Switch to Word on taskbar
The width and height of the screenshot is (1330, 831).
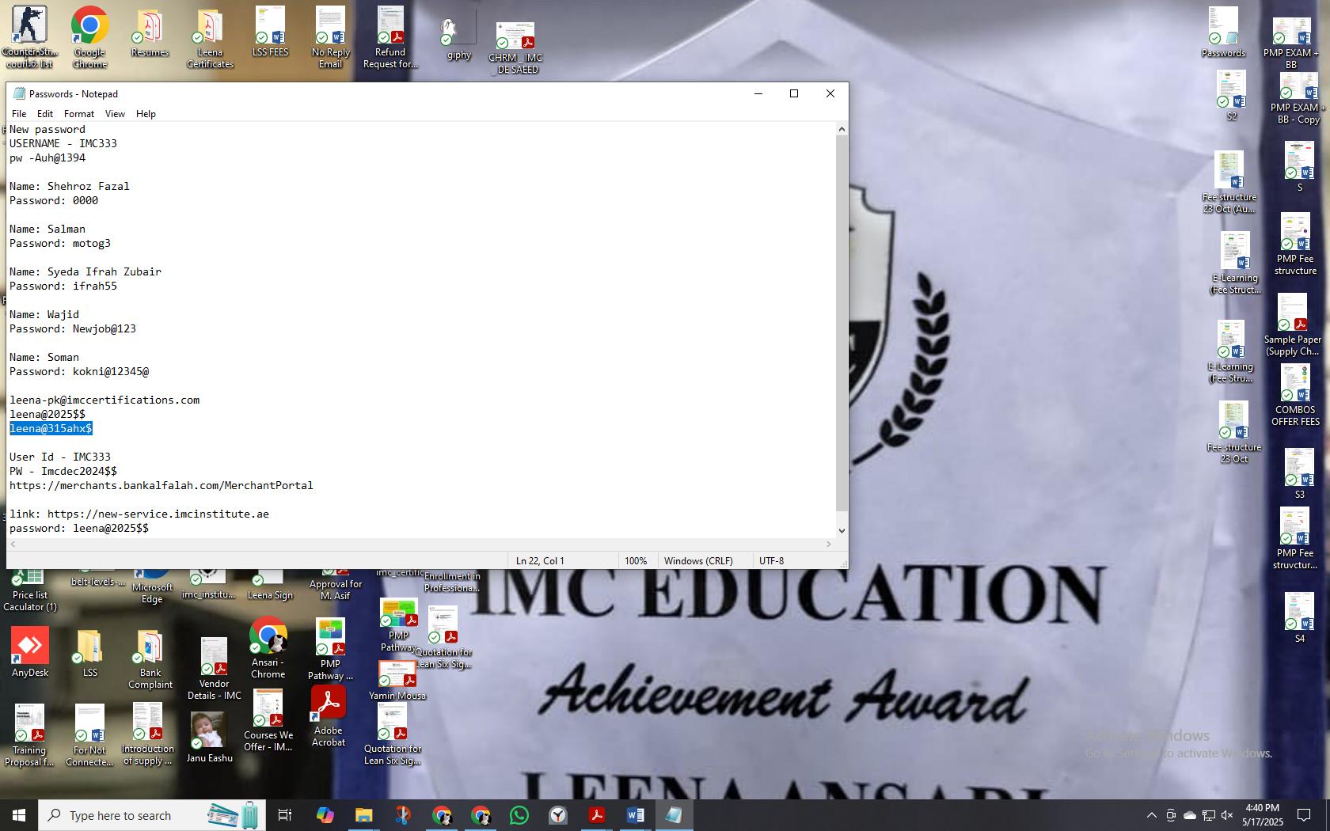[x=636, y=815]
